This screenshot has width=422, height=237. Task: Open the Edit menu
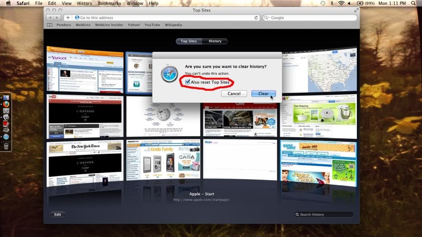[52, 3]
